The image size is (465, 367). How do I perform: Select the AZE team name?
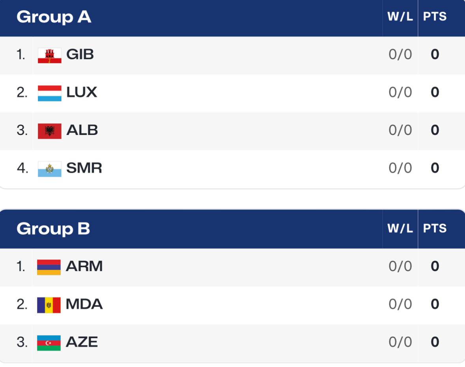[x=82, y=342]
